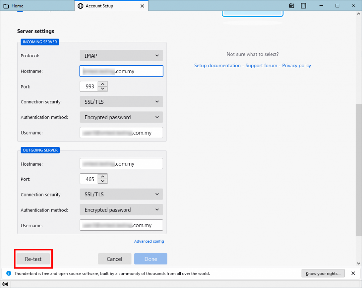Image resolution: width=362 pixels, height=288 pixels.
Task: Click the incoming server Username field
Action: 121,133
